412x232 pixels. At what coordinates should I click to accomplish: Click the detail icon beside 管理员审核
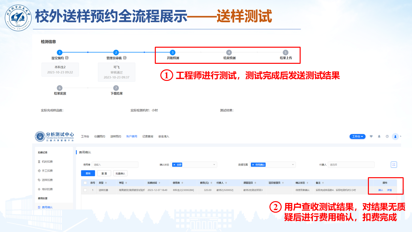click(x=125, y=58)
